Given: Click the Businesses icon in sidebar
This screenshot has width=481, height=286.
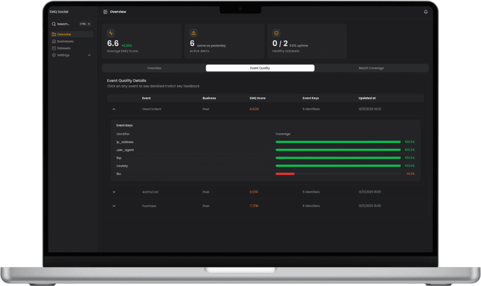Looking at the screenshot, I should tap(53, 41).
